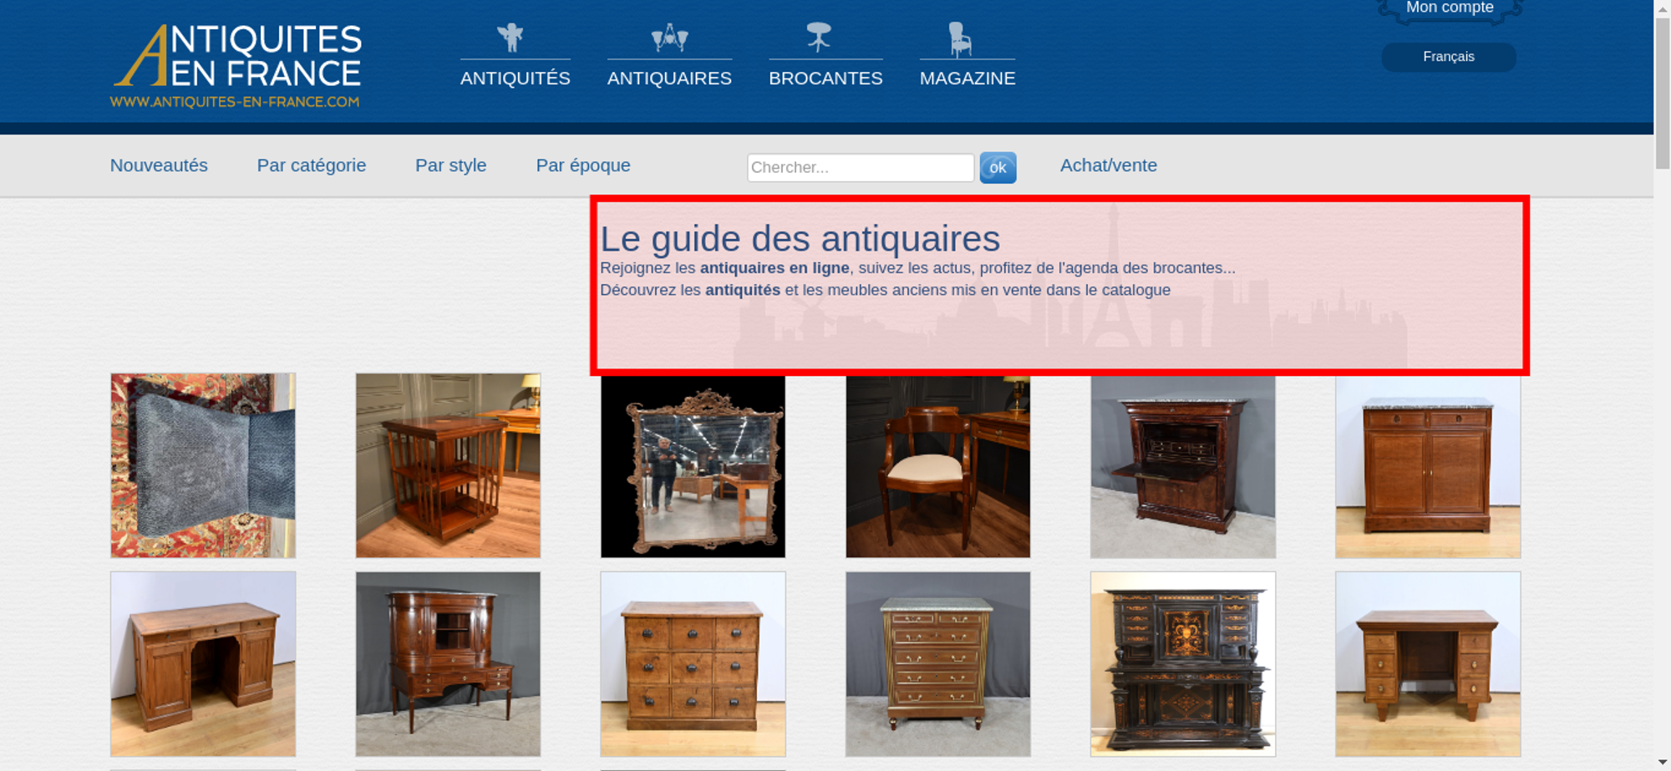1671x771 pixels.
Task: Open the black inlaid cabinet thumbnail
Action: [1182, 664]
